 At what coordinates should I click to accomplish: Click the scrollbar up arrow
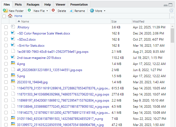(172, 27)
